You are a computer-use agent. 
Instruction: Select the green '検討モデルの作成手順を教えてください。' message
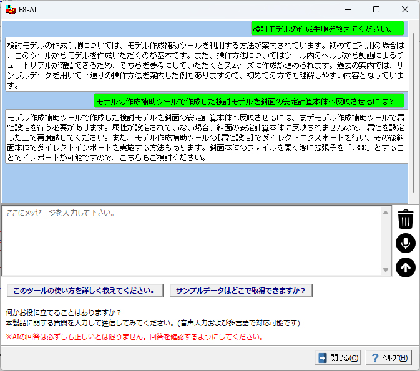point(328,29)
